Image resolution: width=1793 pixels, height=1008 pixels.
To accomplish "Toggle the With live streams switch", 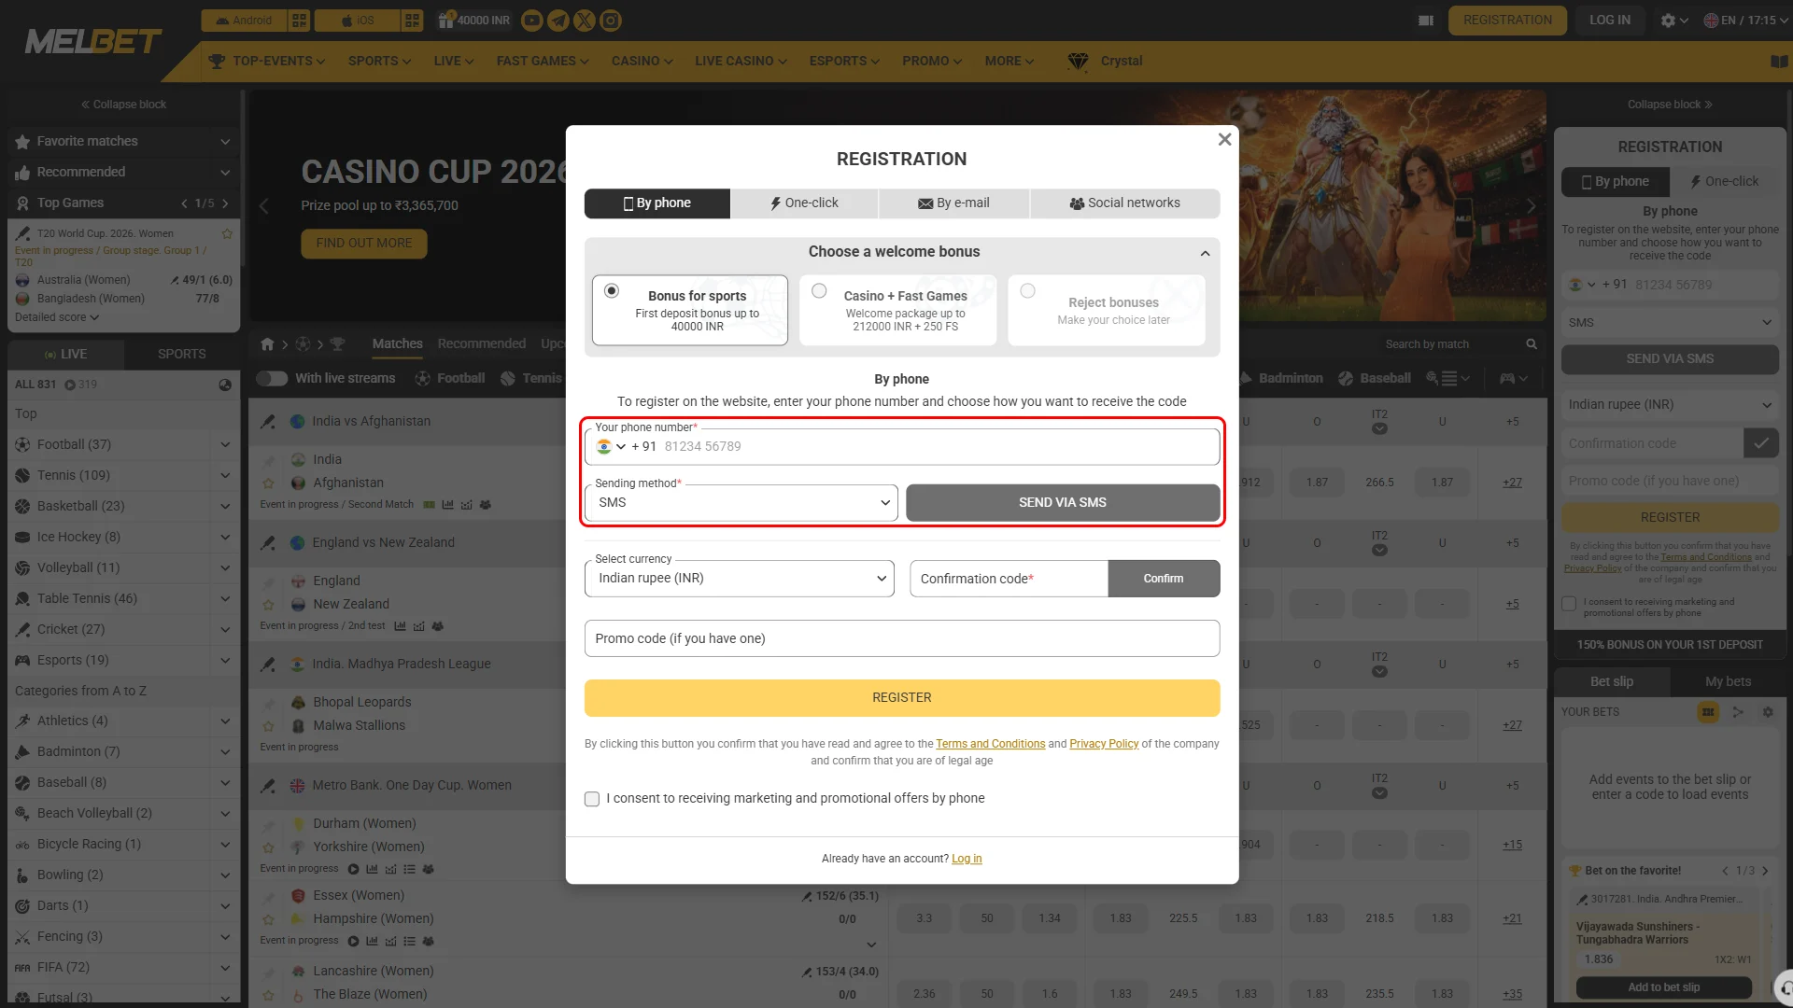I will [x=272, y=378].
